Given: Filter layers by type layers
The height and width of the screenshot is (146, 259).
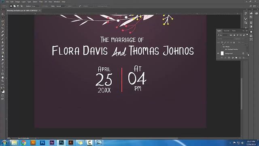Looking at the screenshot, I should [238, 35].
